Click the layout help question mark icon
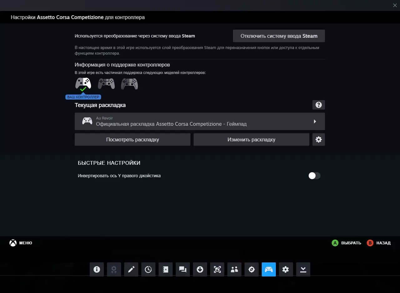The height and width of the screenshot is (293, 400). (319, 105)
